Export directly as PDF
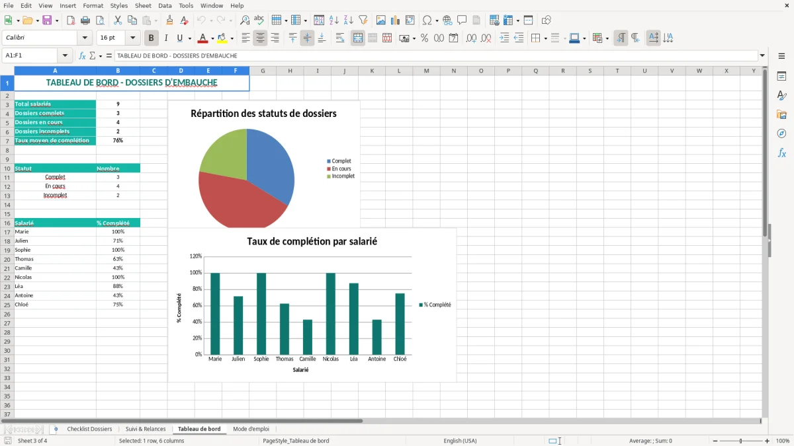Viewport: 794px width, 446px height. click(x=71, y=20)
